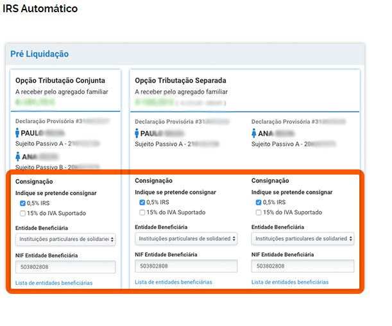
Task: Enable 15% do IVA Suportado in joint taxation
Action: pos(23,213)
